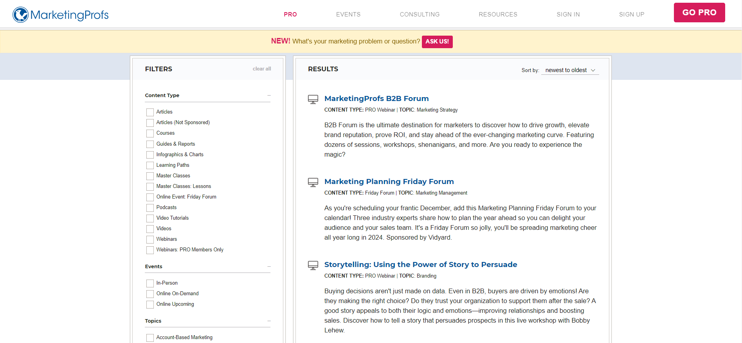Check the Online On-Demand filter

point(150,294)
